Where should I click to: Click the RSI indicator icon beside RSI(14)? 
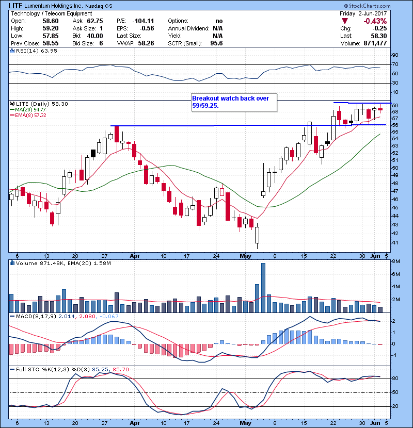[x=12, y=51]
